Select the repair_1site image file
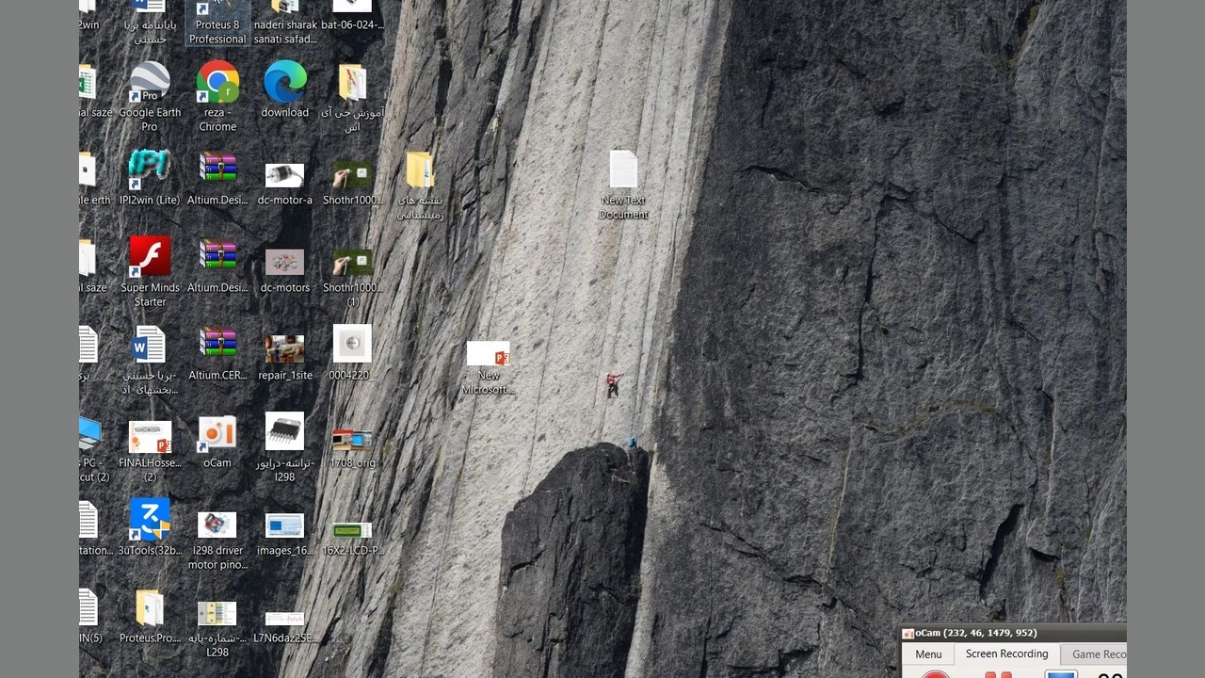The width and height of the screenshot is (1205, 678). tap(284, 358)
